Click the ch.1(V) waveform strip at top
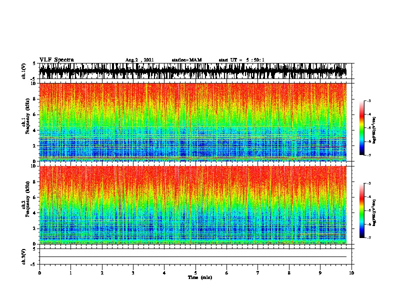Image resolution: width=396 pixels, height=306 pixels. click(193, 71)
